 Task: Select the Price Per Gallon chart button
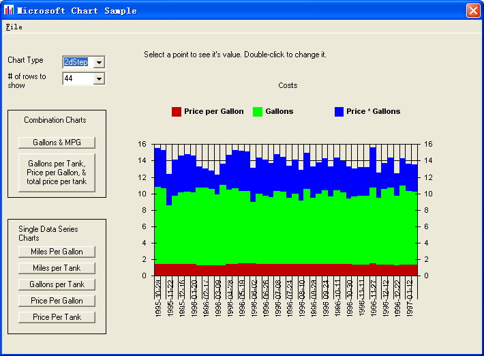coord(57,301)
